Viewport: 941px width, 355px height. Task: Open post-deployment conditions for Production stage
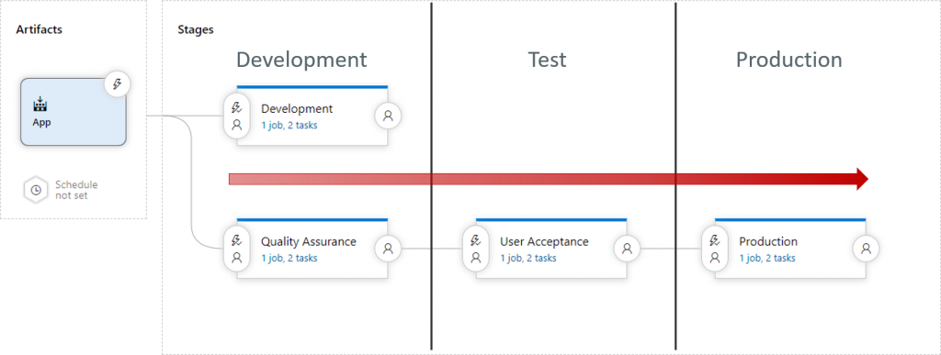click(x=866, y=249)
